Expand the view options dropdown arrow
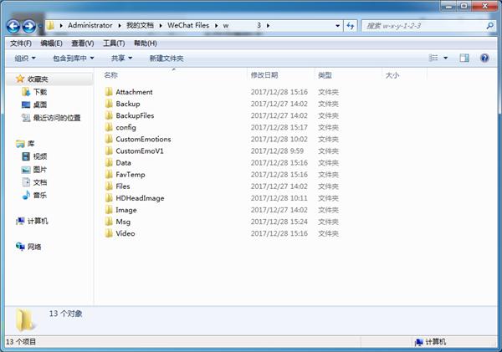 (x=445, y=58)
